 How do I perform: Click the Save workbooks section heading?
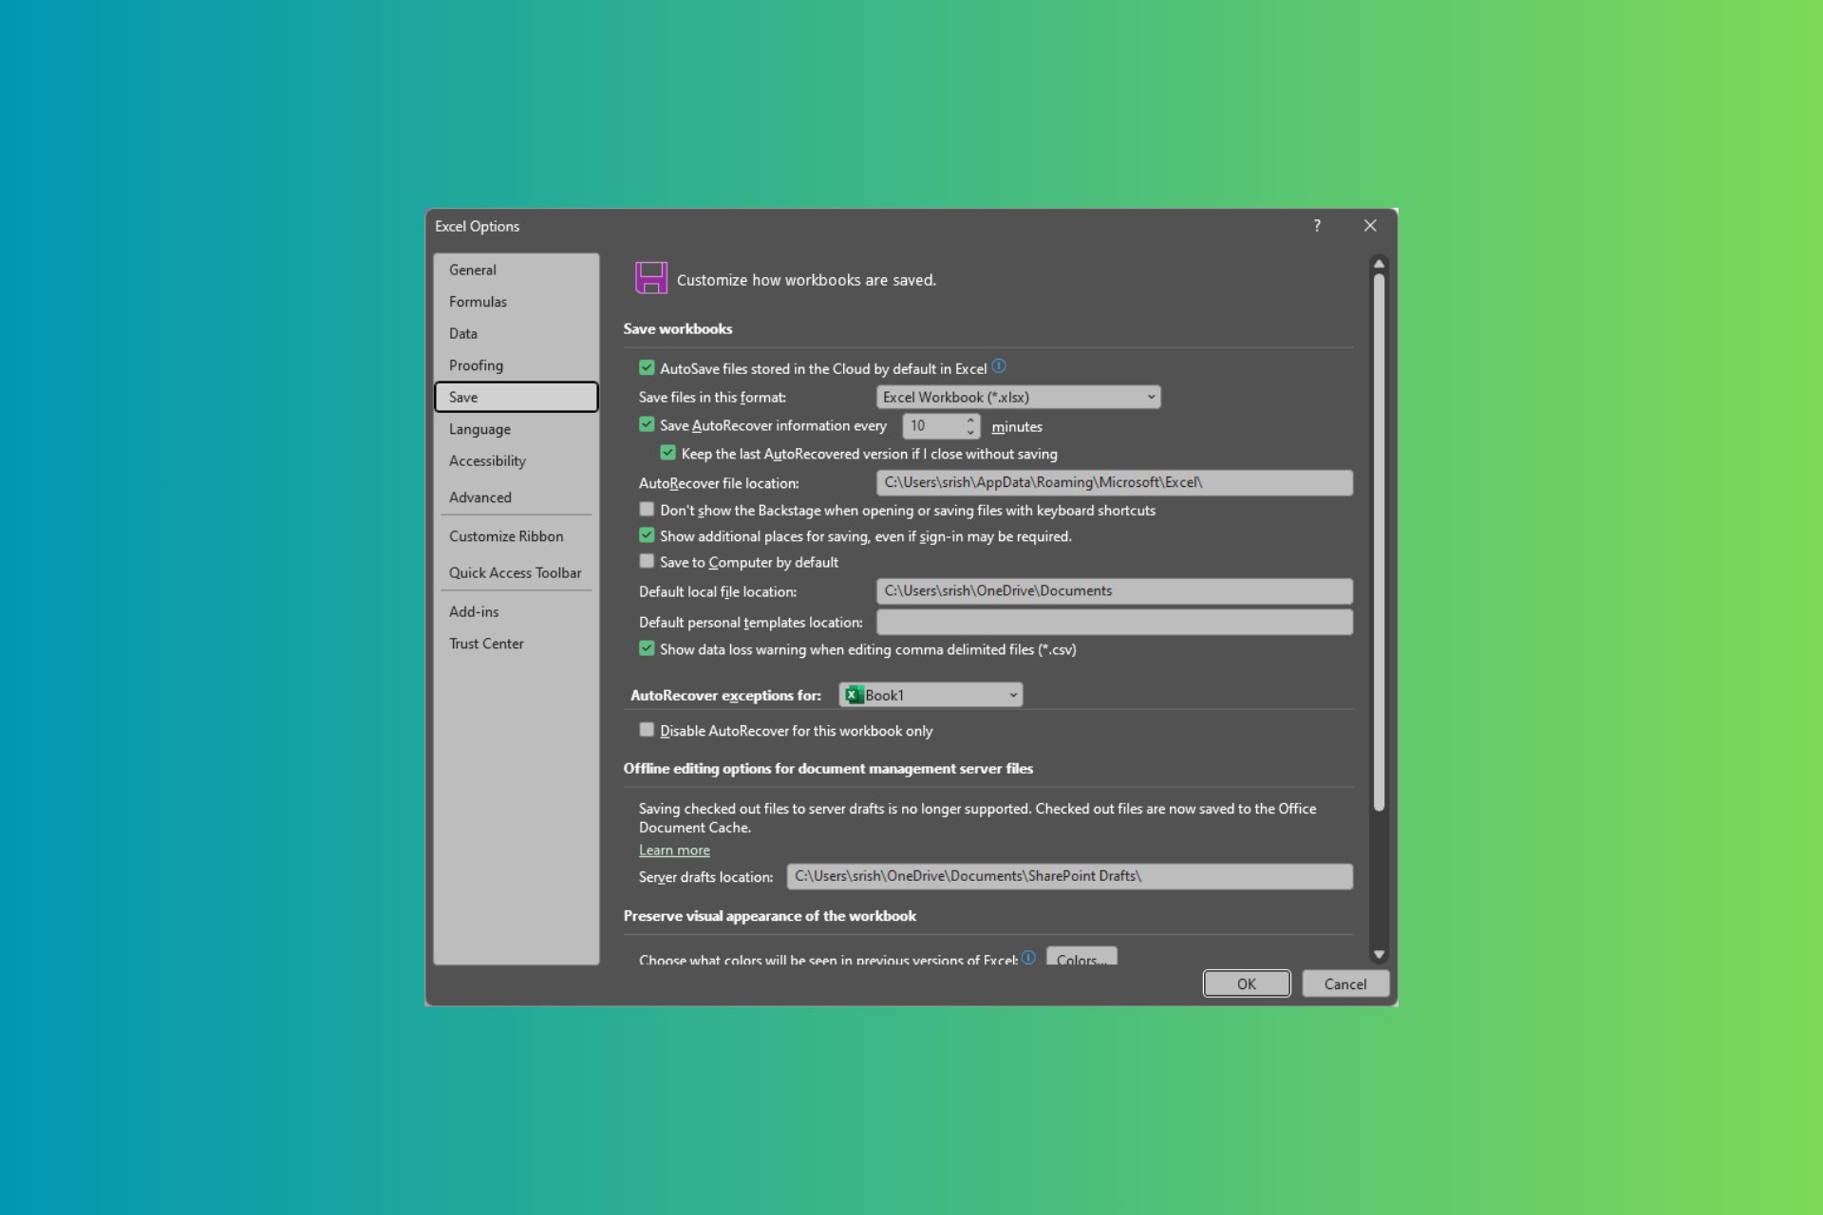(x=678, y=328)
